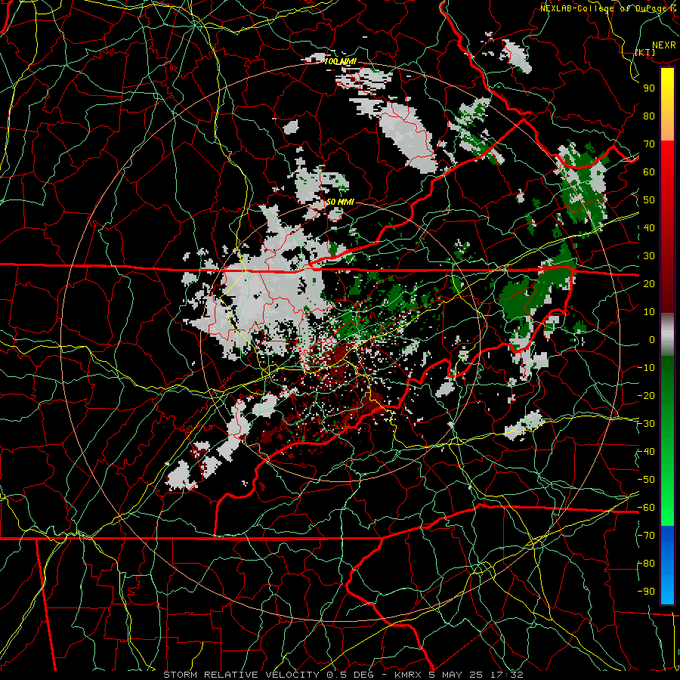Click the positive 50 scale value
The width and height of the screenshot is (680, 680).
tap(649, 200)
